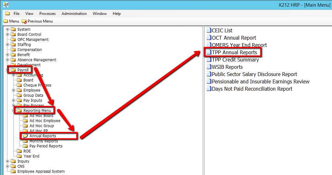Expand the CNS tree node
Viewport: 332px width, 175px height.
(8, 166)
